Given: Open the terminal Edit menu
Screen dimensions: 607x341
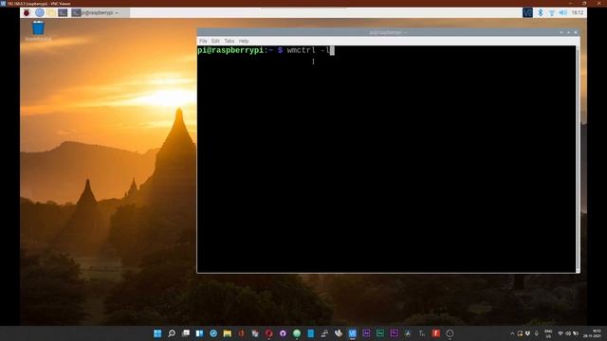Looking at the screenshot, I should tap(215, 41).
